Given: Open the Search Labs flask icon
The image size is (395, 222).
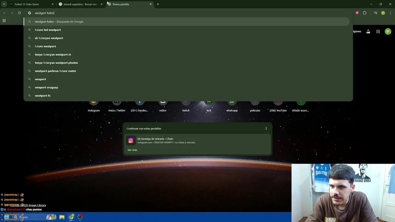Looking at the screenshot, I should pos(368,31).
